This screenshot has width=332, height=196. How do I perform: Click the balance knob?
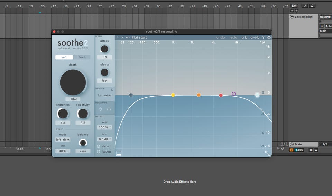point(83,143)
